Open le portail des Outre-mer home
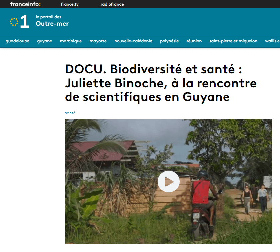280x252 pixels. point(52,21)
